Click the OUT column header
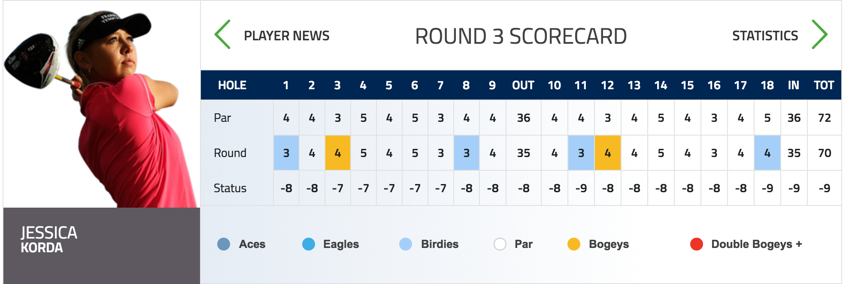This screenshot has width=843, height=284. coord(523,85)
